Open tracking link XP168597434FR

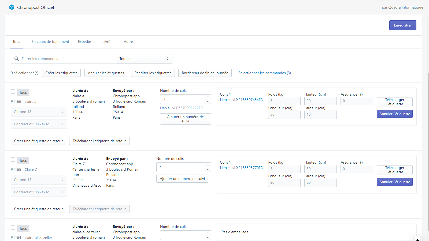[241, 100]
